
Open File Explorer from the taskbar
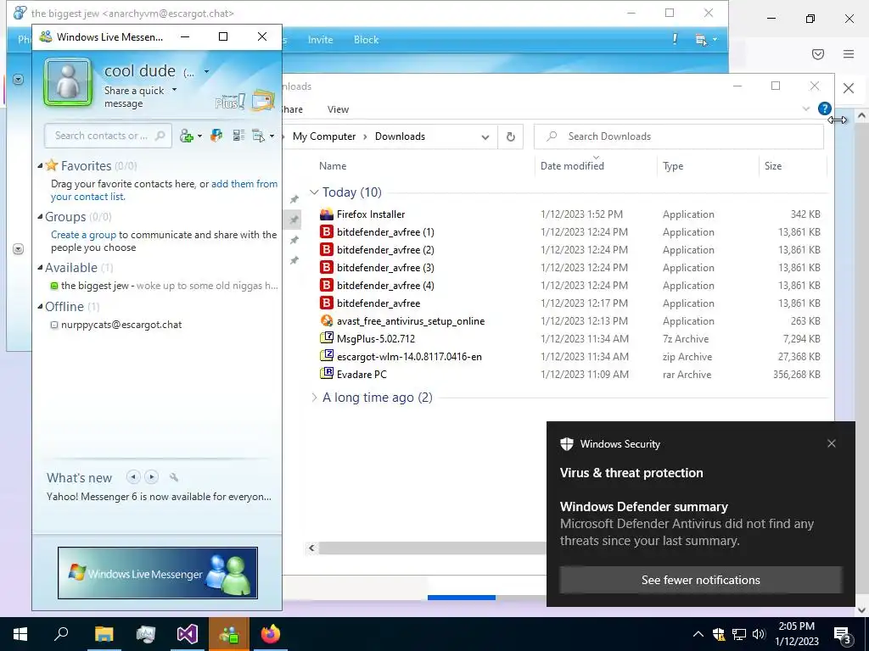point(104,634)
